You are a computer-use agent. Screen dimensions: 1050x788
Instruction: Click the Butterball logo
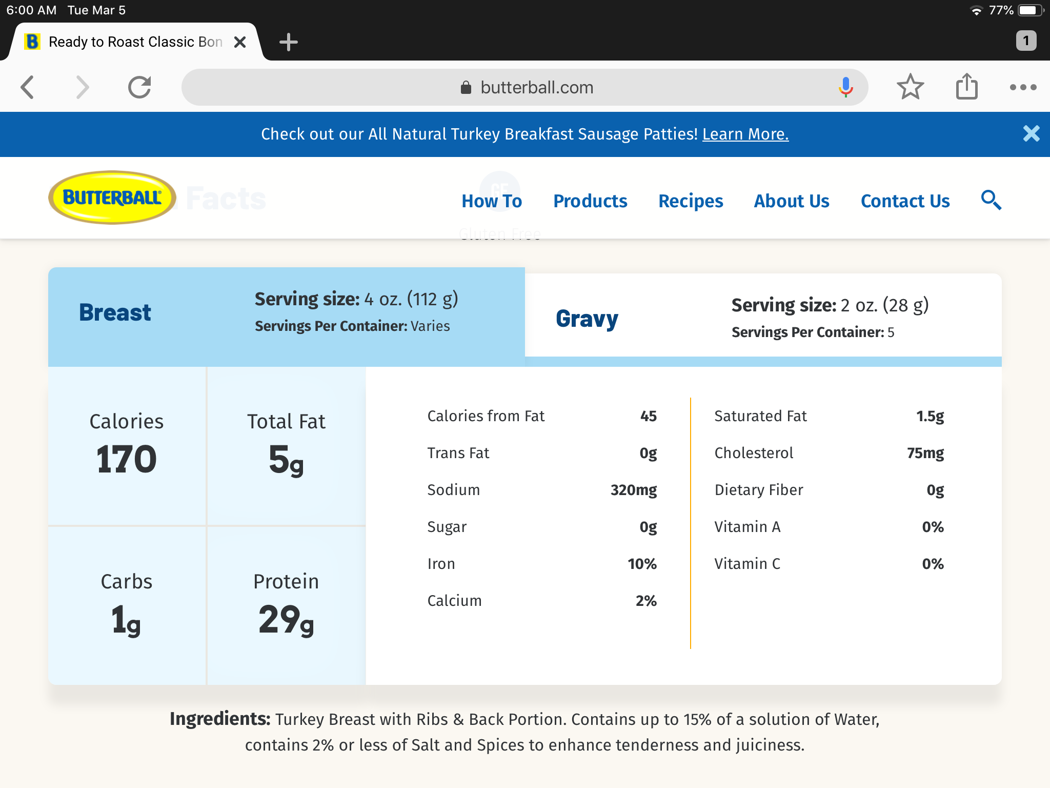click(x=112, y=198)
